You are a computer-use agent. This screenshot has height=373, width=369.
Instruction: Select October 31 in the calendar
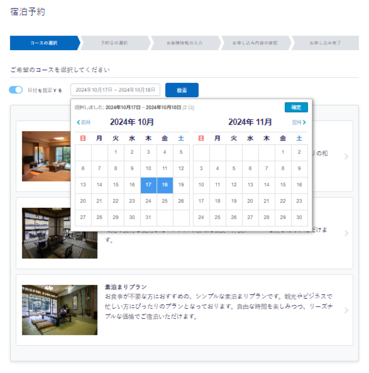pos(148,217)
